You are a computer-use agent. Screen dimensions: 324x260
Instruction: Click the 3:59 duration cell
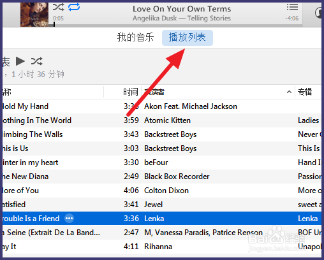[x=131, y=120]
